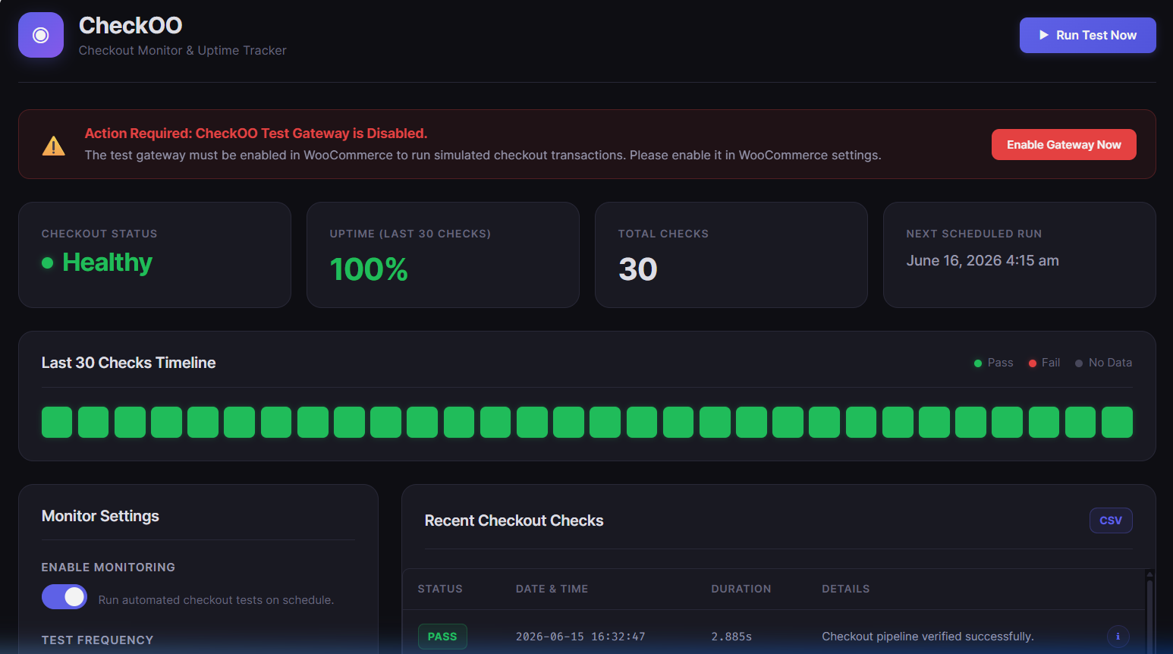Click the 2026-06-15 16:32:47 timestamp
Image resolution: width=1173 pixels, height=654 pixels.
click(580, 637)
